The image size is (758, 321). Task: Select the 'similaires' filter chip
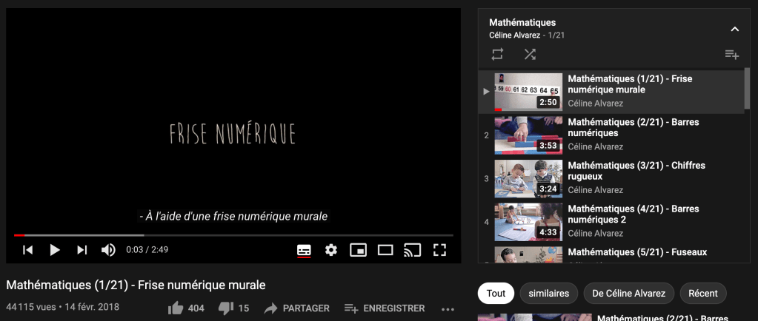[x=549, y=293]
